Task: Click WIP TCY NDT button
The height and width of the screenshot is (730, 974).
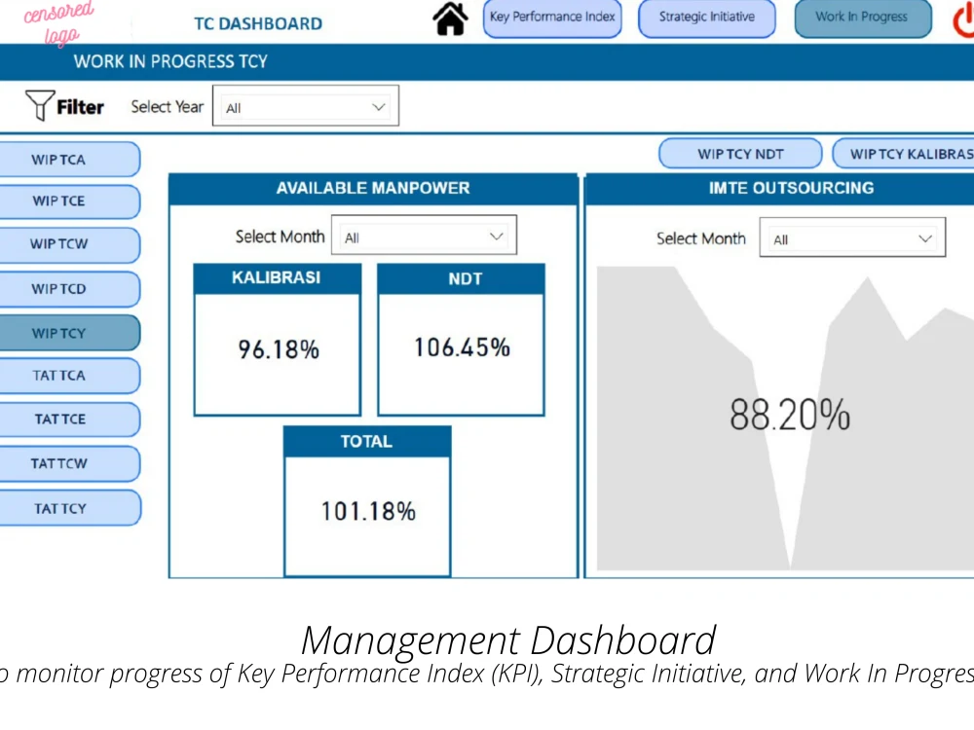Action: [740, 154]
